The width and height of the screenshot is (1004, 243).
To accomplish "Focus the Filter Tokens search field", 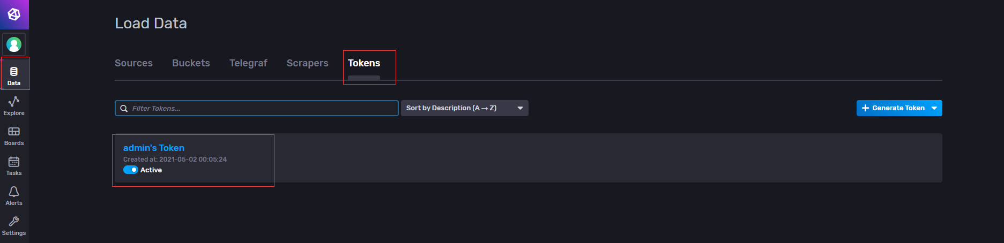I will click(x=257, y=108).
